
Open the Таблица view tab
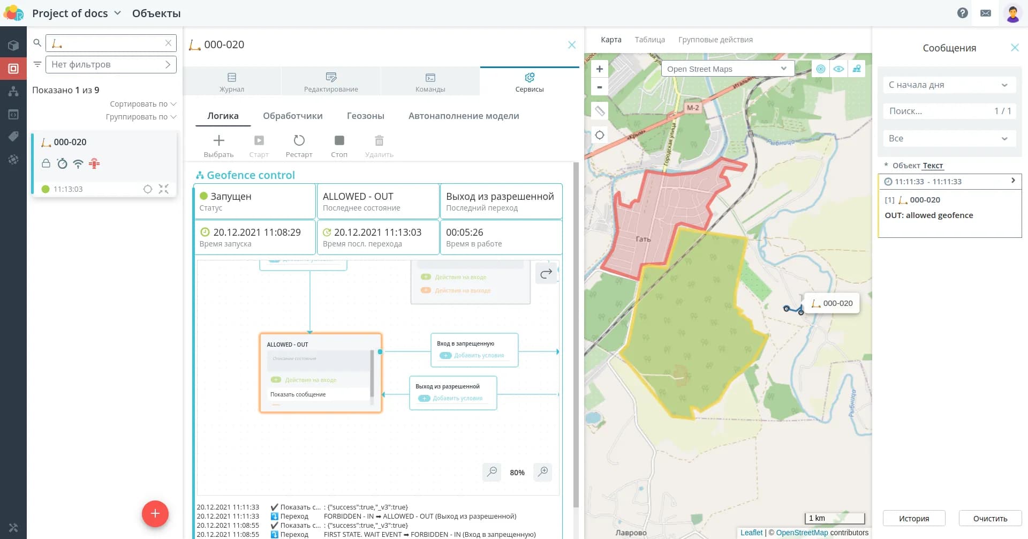649,40
